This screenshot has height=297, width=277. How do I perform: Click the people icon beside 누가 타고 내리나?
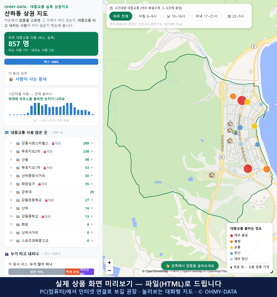point(7,254)
